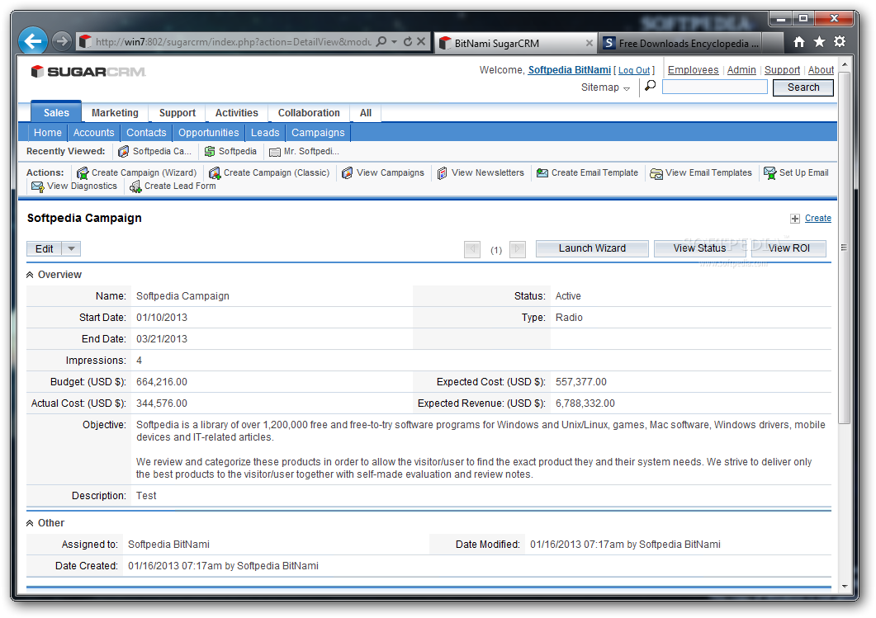Click the View ROI button
876x618 pixels.
tap(788, 248)
